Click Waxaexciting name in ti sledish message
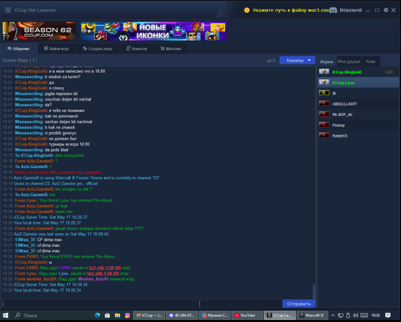The width and height of the screenshot is (401, 322). pyautogui.click(x=29, y=77)
